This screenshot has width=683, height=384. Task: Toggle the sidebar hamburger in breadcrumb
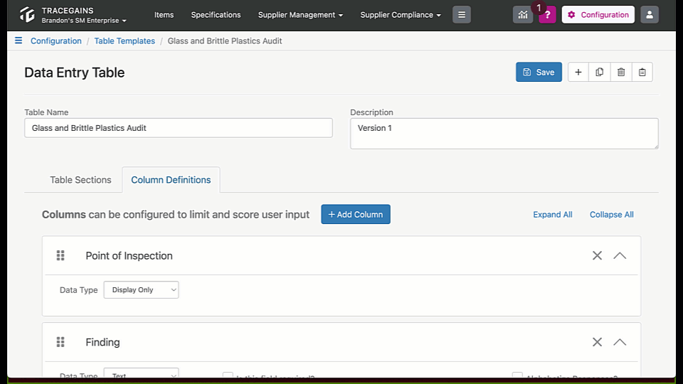18,41
